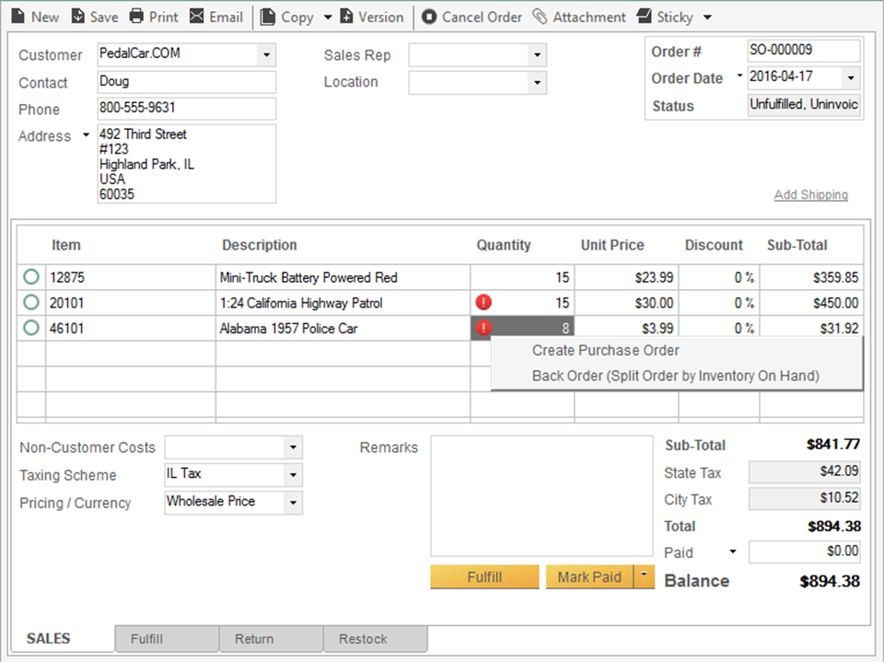
Task: Click the Quantity column header
Action: coord(504,245)
